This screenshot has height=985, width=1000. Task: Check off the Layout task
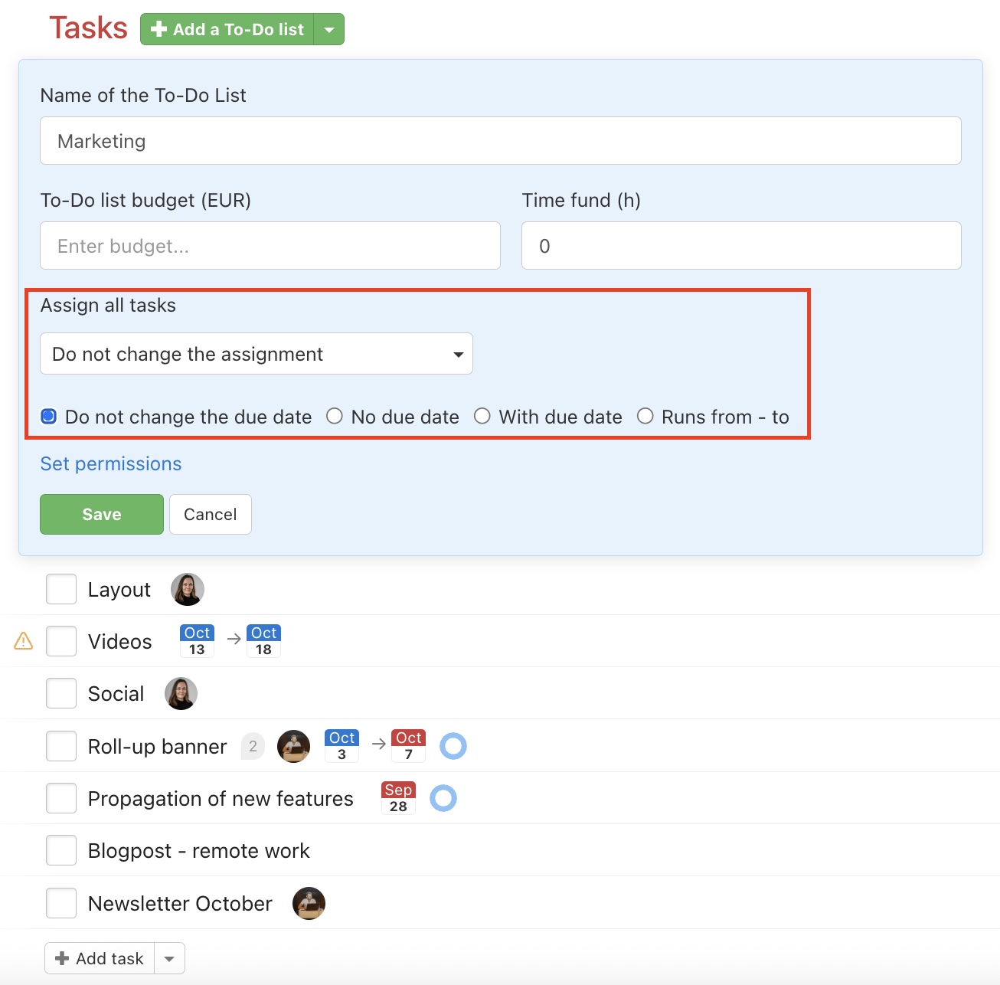61,590
